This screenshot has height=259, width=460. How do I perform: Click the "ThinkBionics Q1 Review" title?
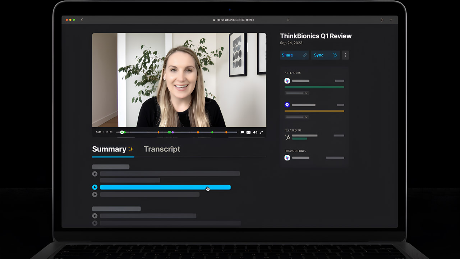tap(316, 36)
